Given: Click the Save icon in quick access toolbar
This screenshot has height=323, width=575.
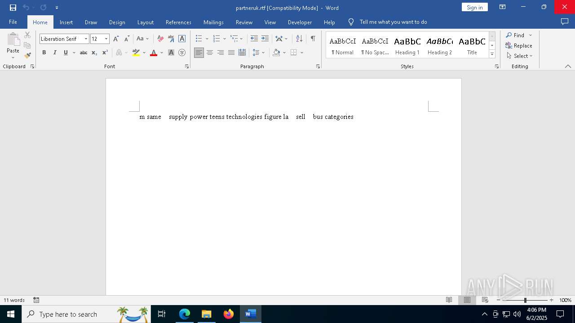Looking at the screenshot, I should click(x=13, y=8).
